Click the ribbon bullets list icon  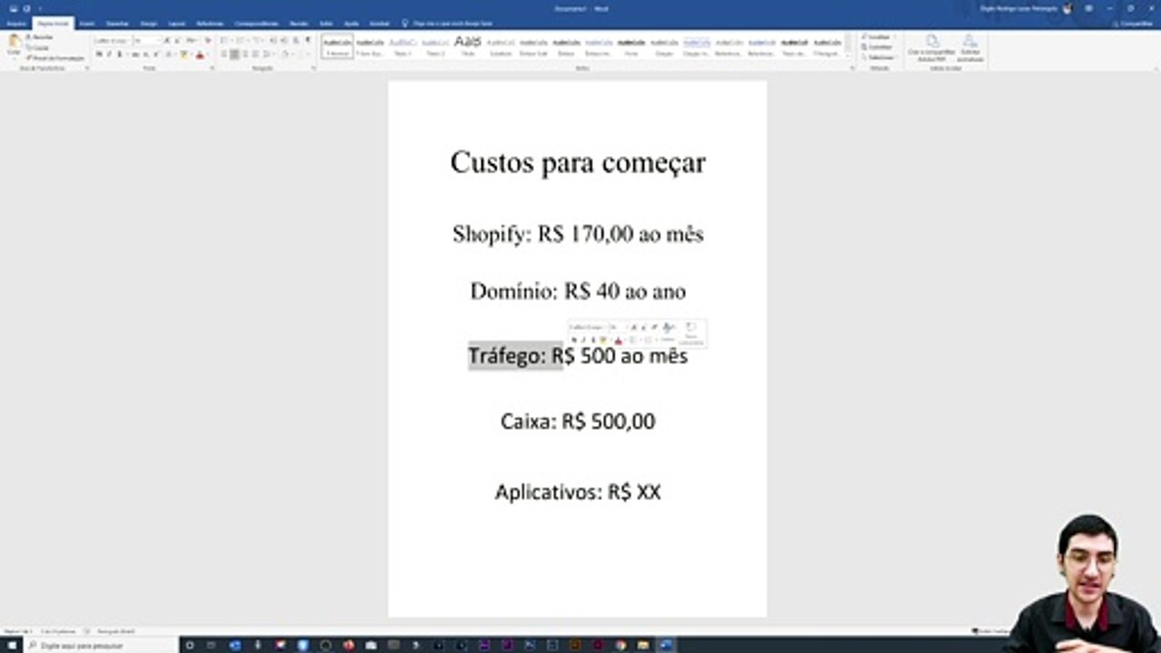pos(225,41)
